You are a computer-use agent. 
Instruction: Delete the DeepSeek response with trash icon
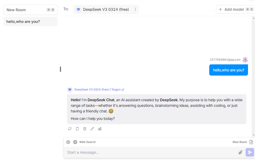tap(85, 129)
